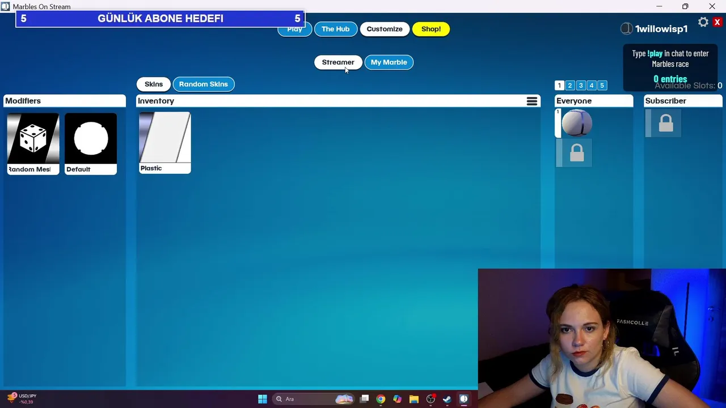Click the taskbar search box Ara

(314, 399)
